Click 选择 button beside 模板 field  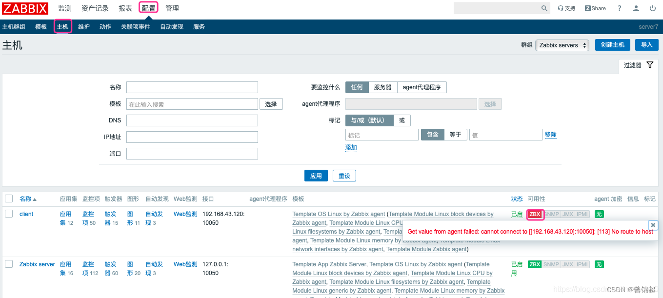(271, 104)
